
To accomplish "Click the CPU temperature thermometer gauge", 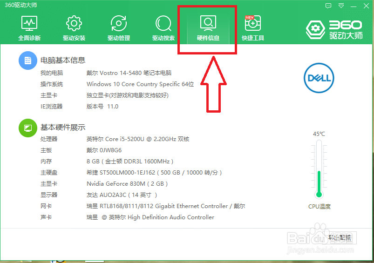I will [319, 169].
